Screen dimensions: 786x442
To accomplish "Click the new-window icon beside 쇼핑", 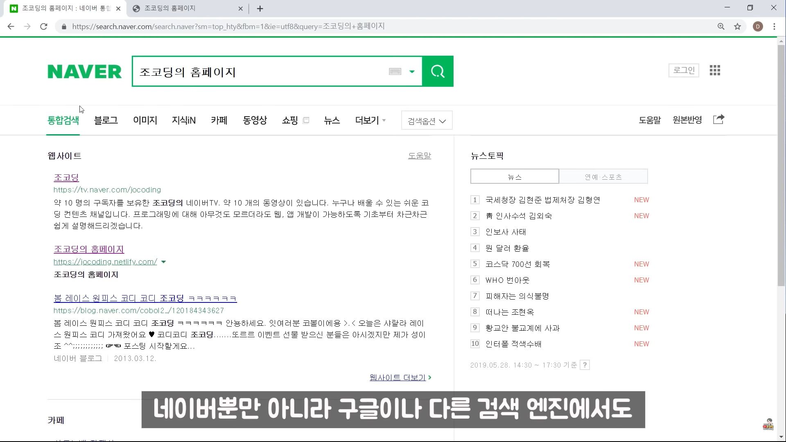I will 306,120.
